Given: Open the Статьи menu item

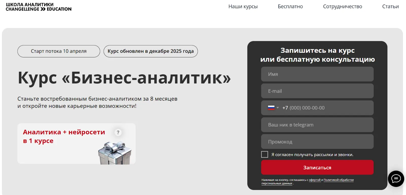Looking at the screenshot, I should (x=391, y=7).
